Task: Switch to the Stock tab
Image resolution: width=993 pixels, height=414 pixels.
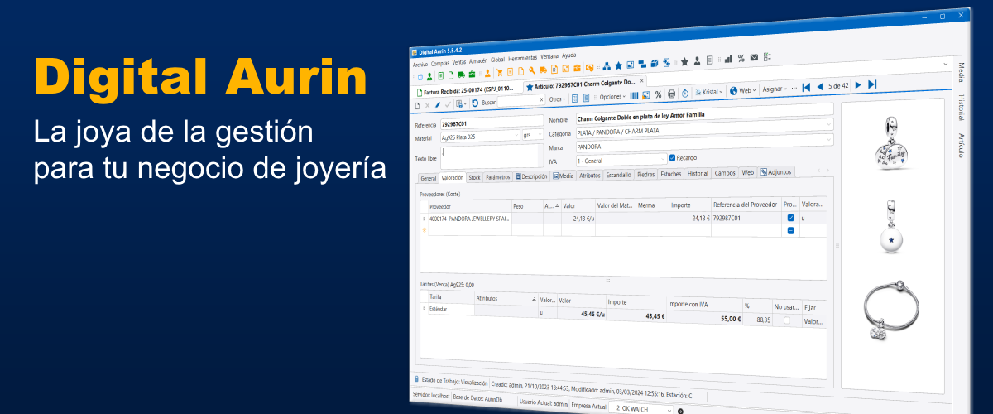Action: (474, 177)
